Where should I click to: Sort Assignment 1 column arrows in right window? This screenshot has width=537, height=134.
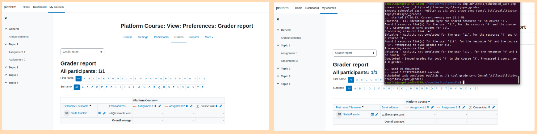428,107
